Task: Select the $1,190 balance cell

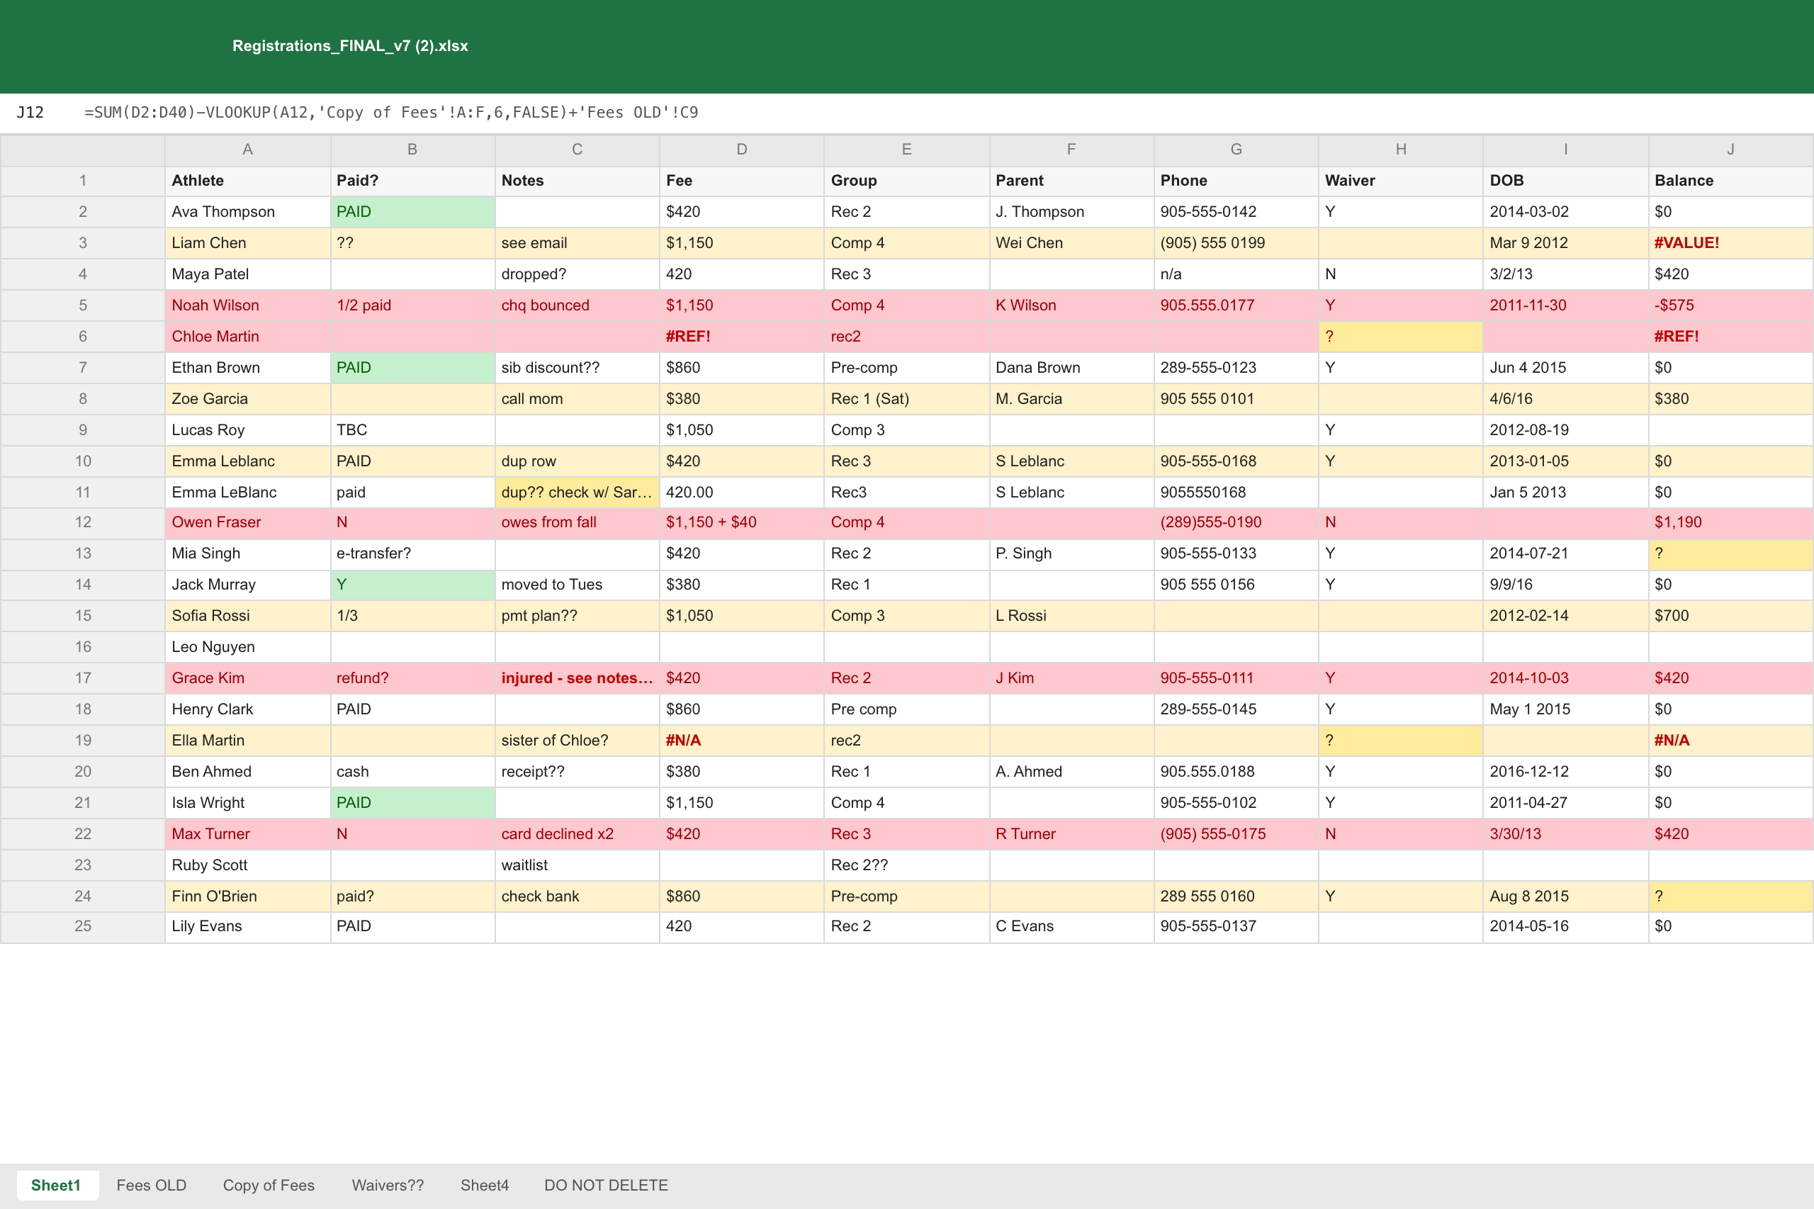Action: point(1730,523)
